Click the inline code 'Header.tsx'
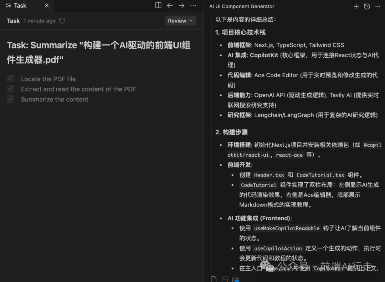The width and height of the screenshot is (385, 282). tap(269, 175)
